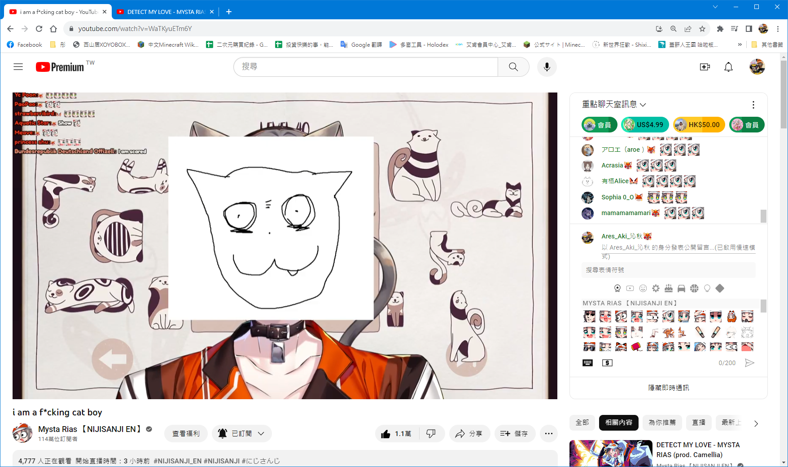Show more chips with right chevron
788x467 pixels.
(756, 423)
